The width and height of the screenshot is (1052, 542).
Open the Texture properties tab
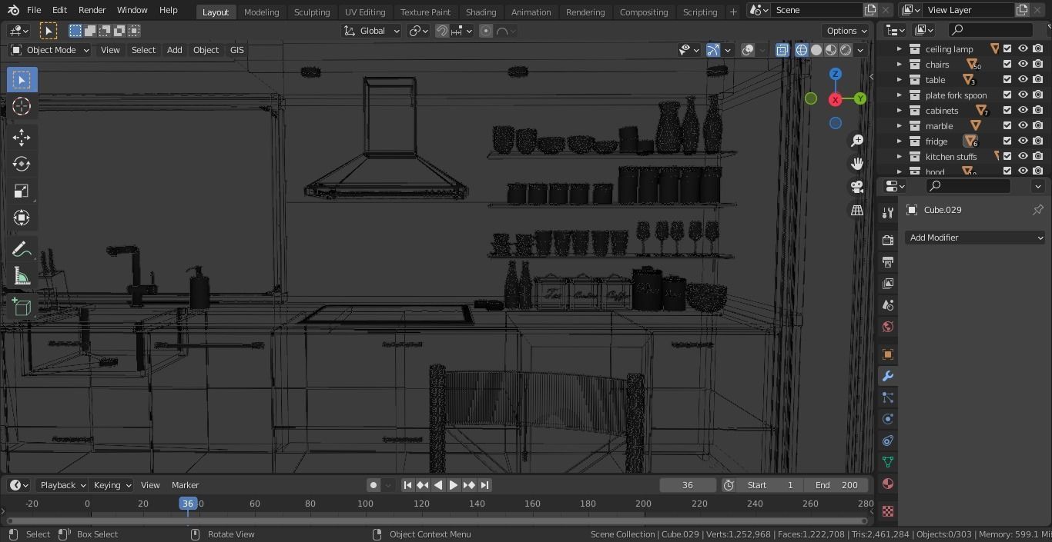tap(887, 510)
